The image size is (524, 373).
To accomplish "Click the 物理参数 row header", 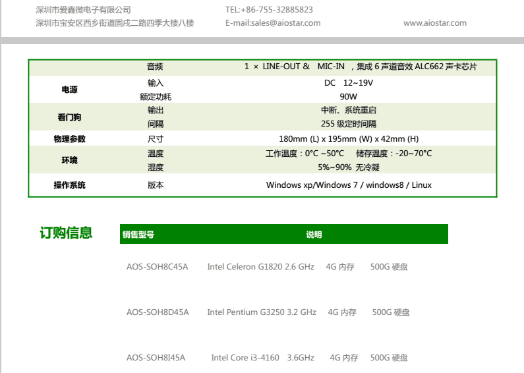I will point(69,139).
